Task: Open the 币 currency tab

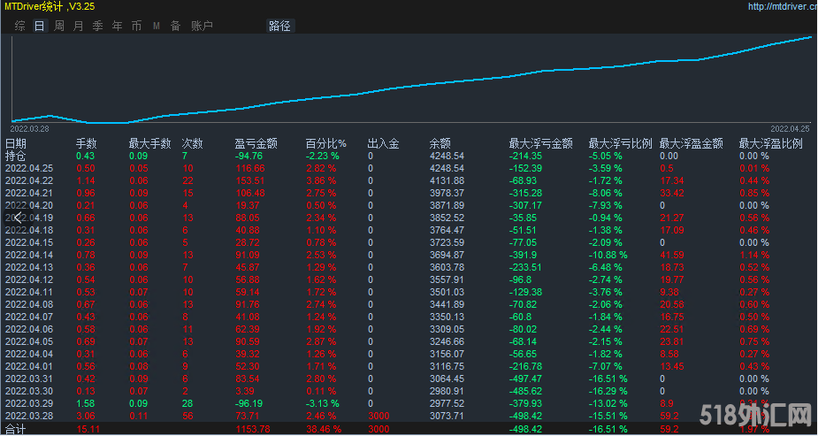Action: pos(137,26)
